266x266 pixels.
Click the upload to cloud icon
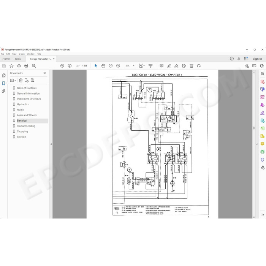point(19,66)
